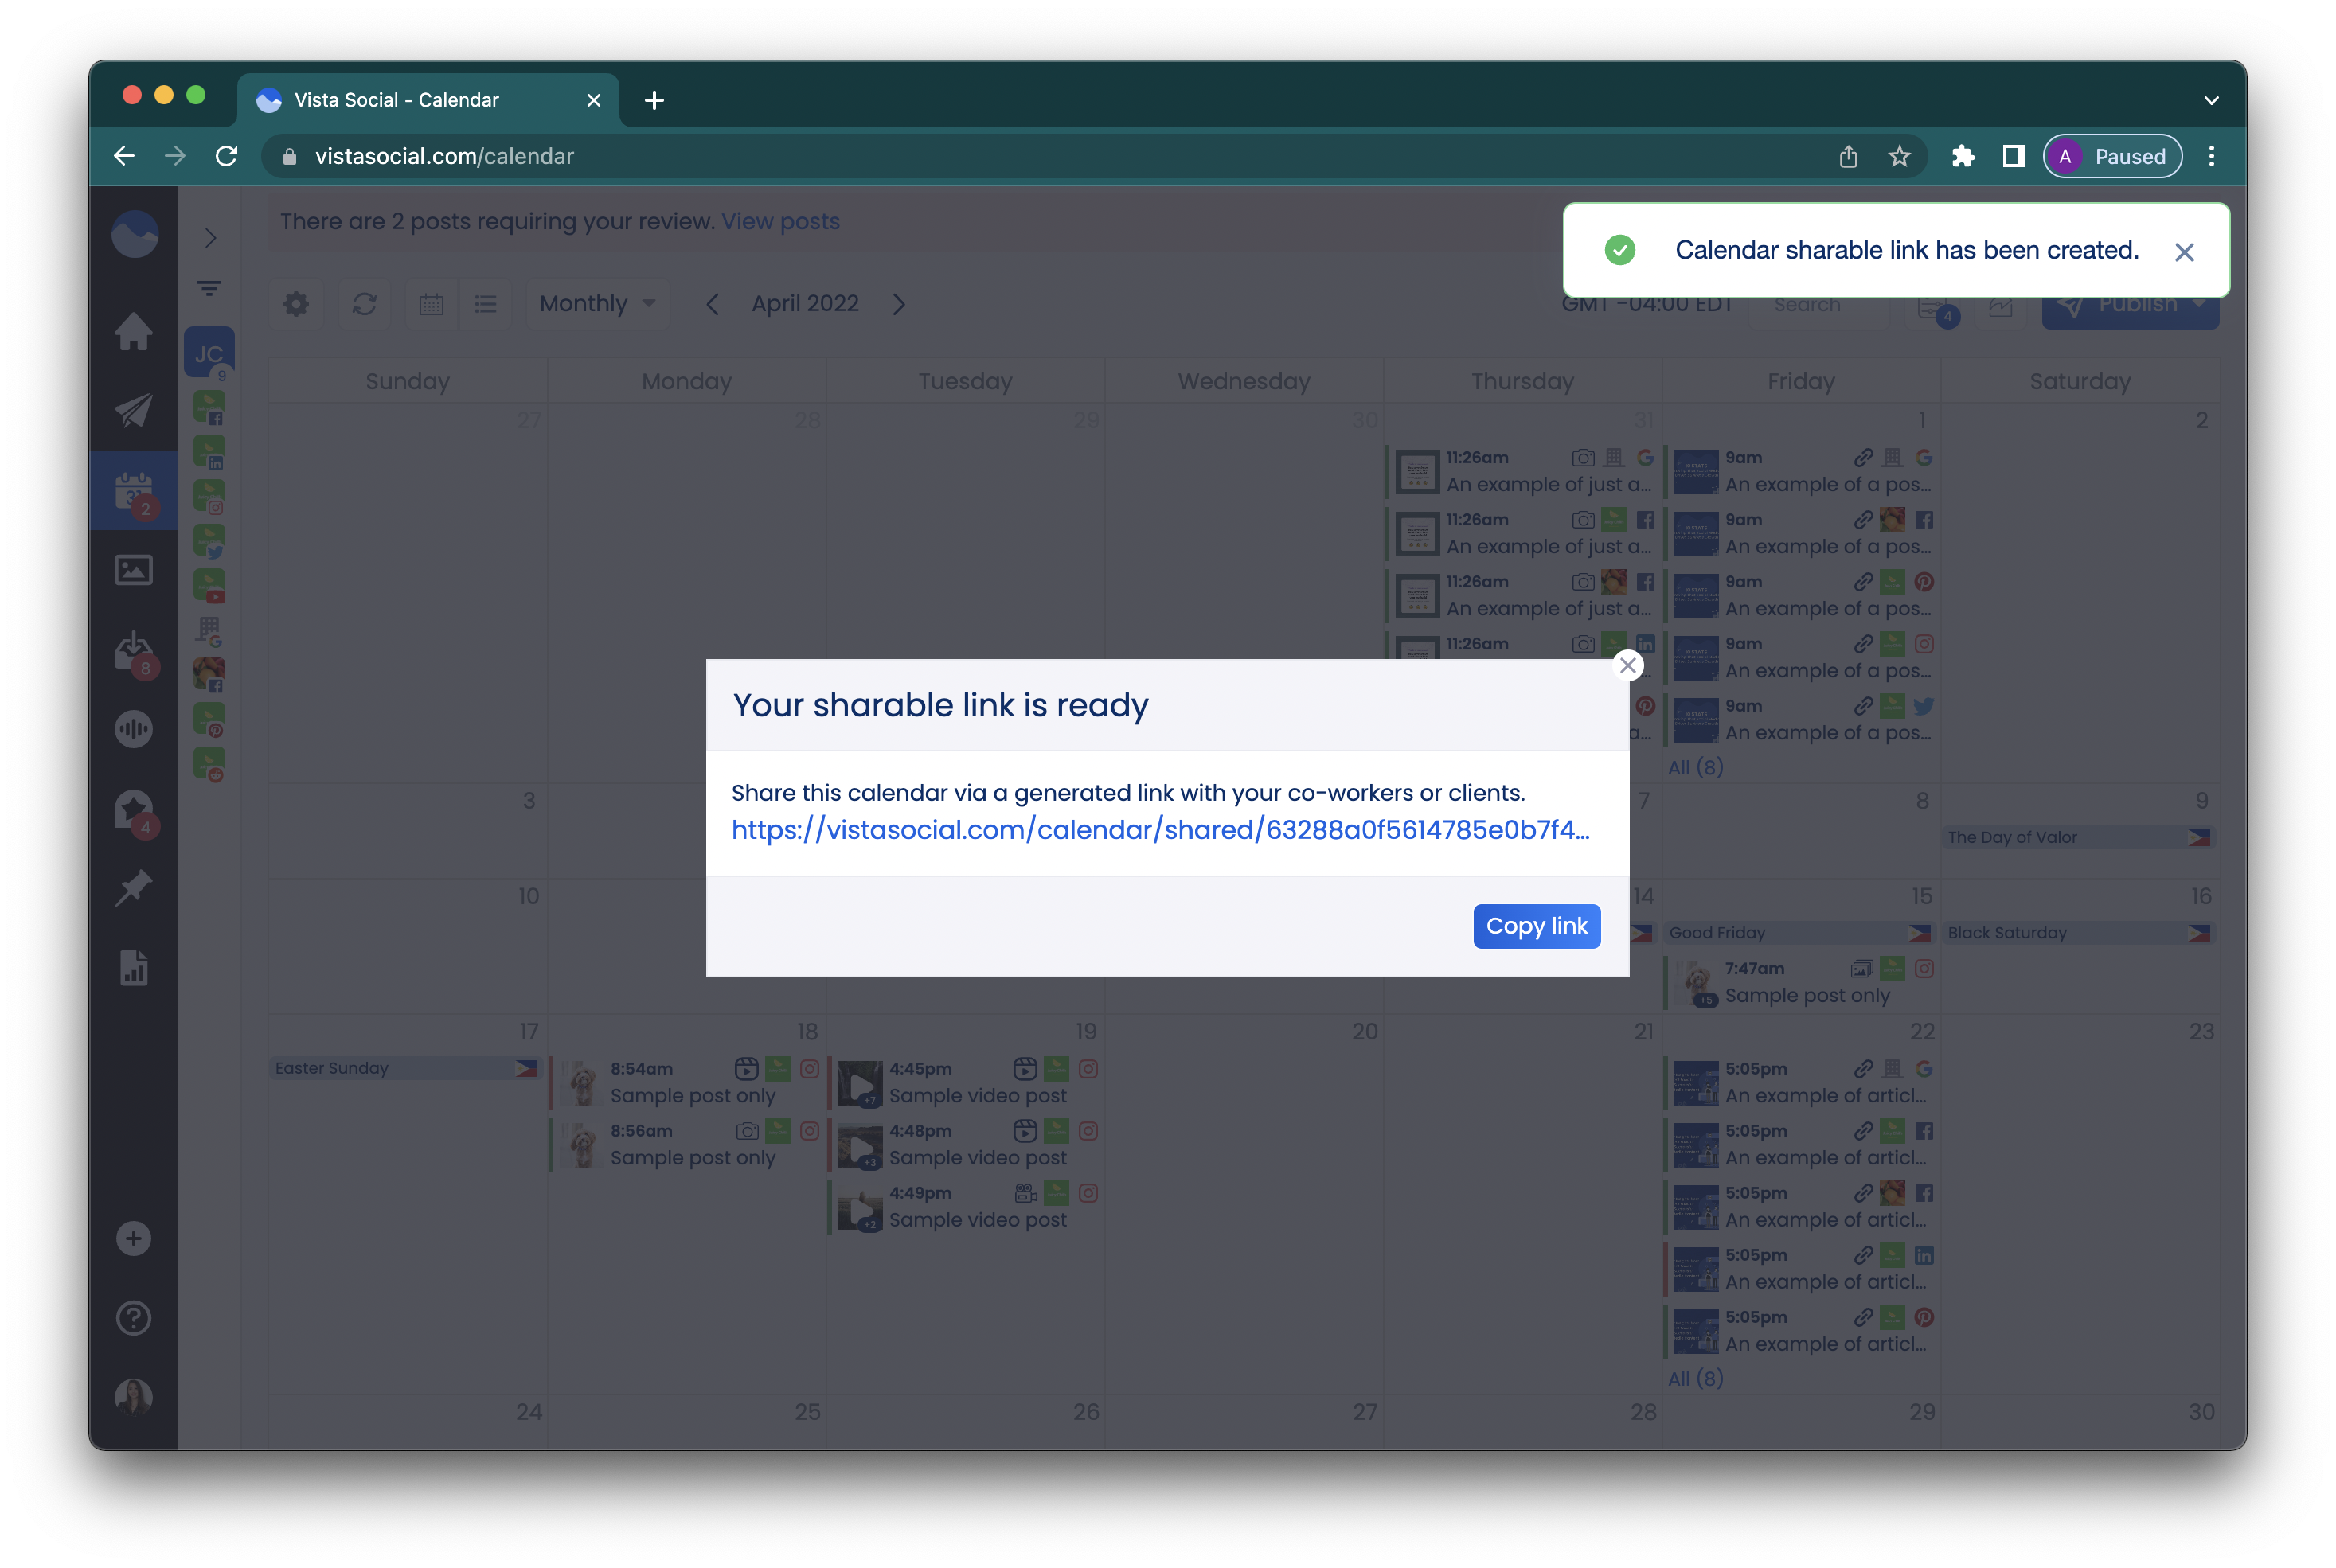This screenshot has width=2336, height=1568.
Task: Click the Publish button
Action: [x=2130, y=304]
